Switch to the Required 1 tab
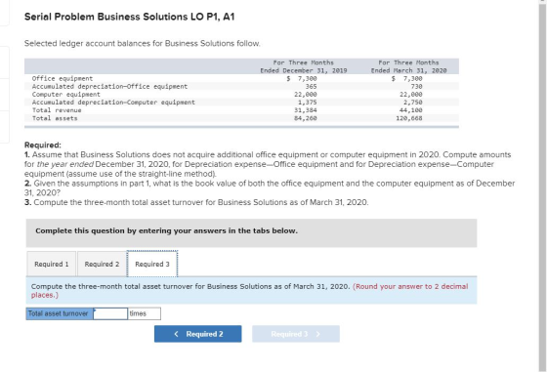Screen dimensions: 547x372 52,264
